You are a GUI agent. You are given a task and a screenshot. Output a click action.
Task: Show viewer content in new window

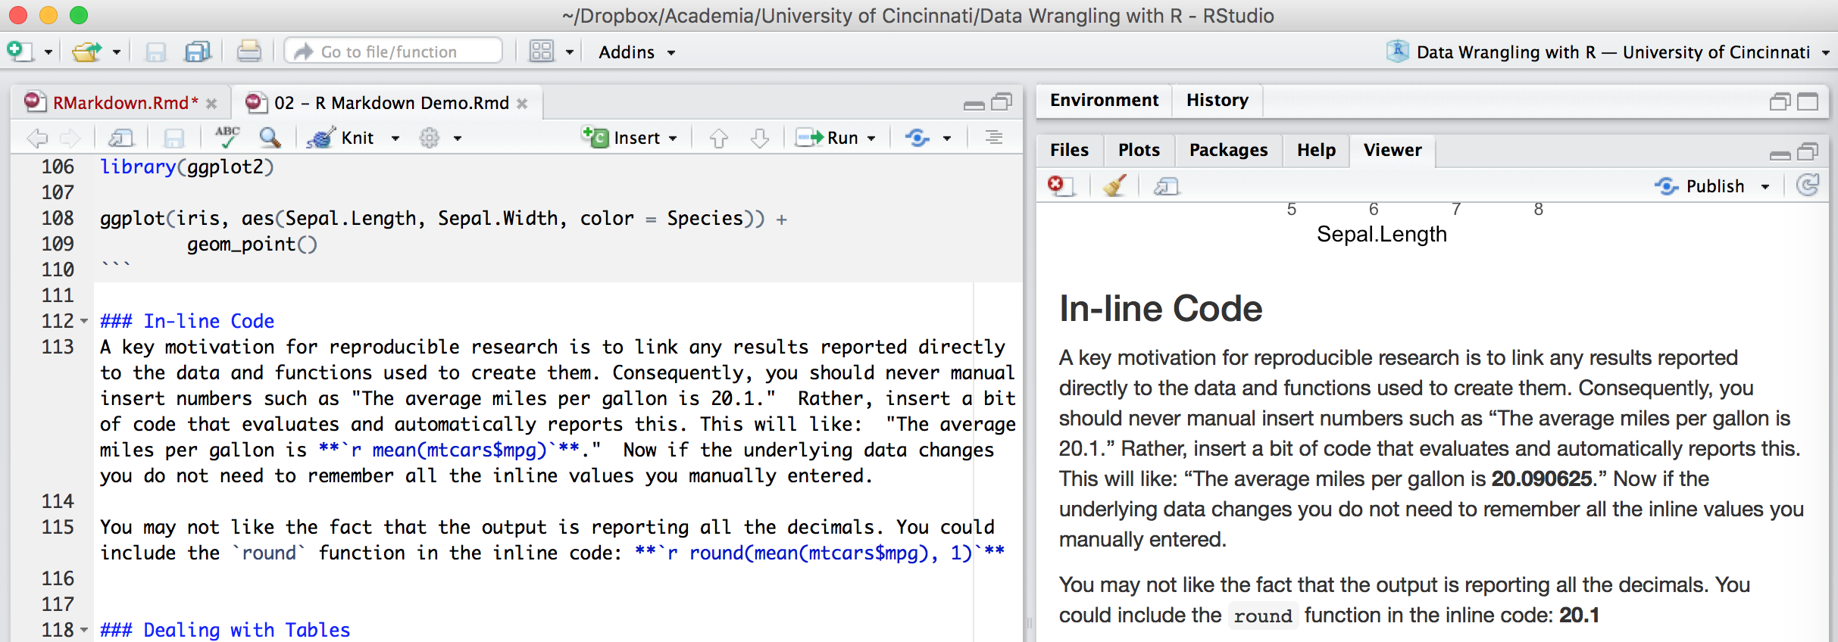pos(1167,186)
